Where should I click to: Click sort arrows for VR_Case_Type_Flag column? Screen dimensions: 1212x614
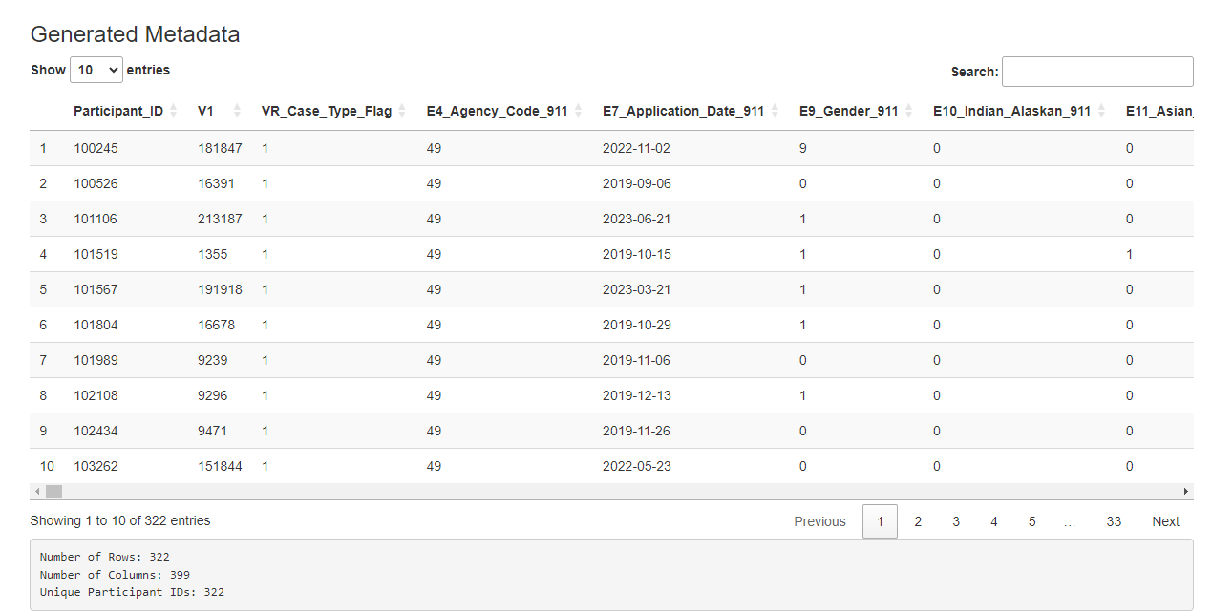[402, 111]
